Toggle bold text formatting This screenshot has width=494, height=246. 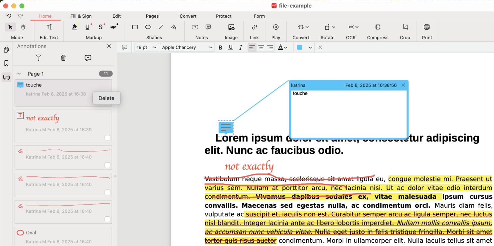click(x=220, y=47)
